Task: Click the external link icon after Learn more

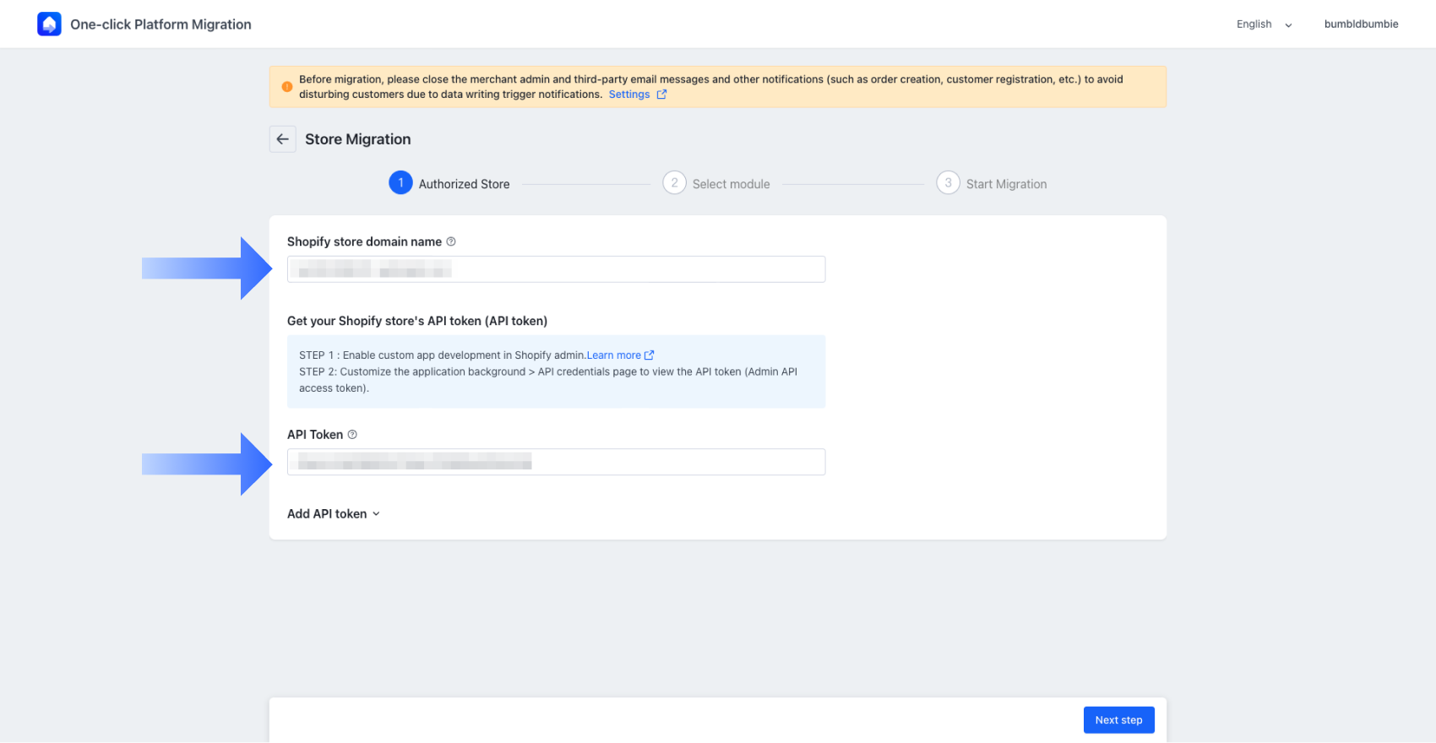Action: [649, 355]
